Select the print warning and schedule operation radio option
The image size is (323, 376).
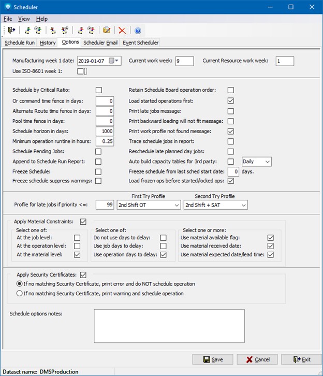20,293
